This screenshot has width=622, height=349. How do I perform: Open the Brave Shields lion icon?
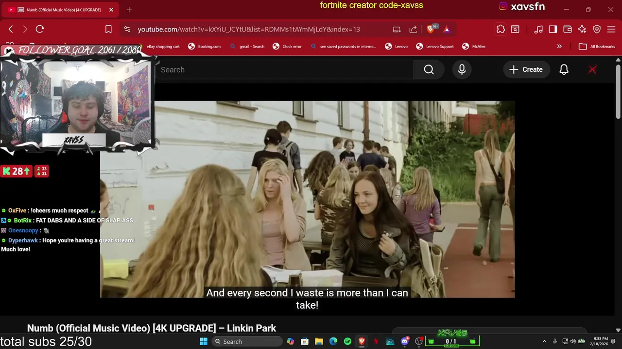coord(430,29)
